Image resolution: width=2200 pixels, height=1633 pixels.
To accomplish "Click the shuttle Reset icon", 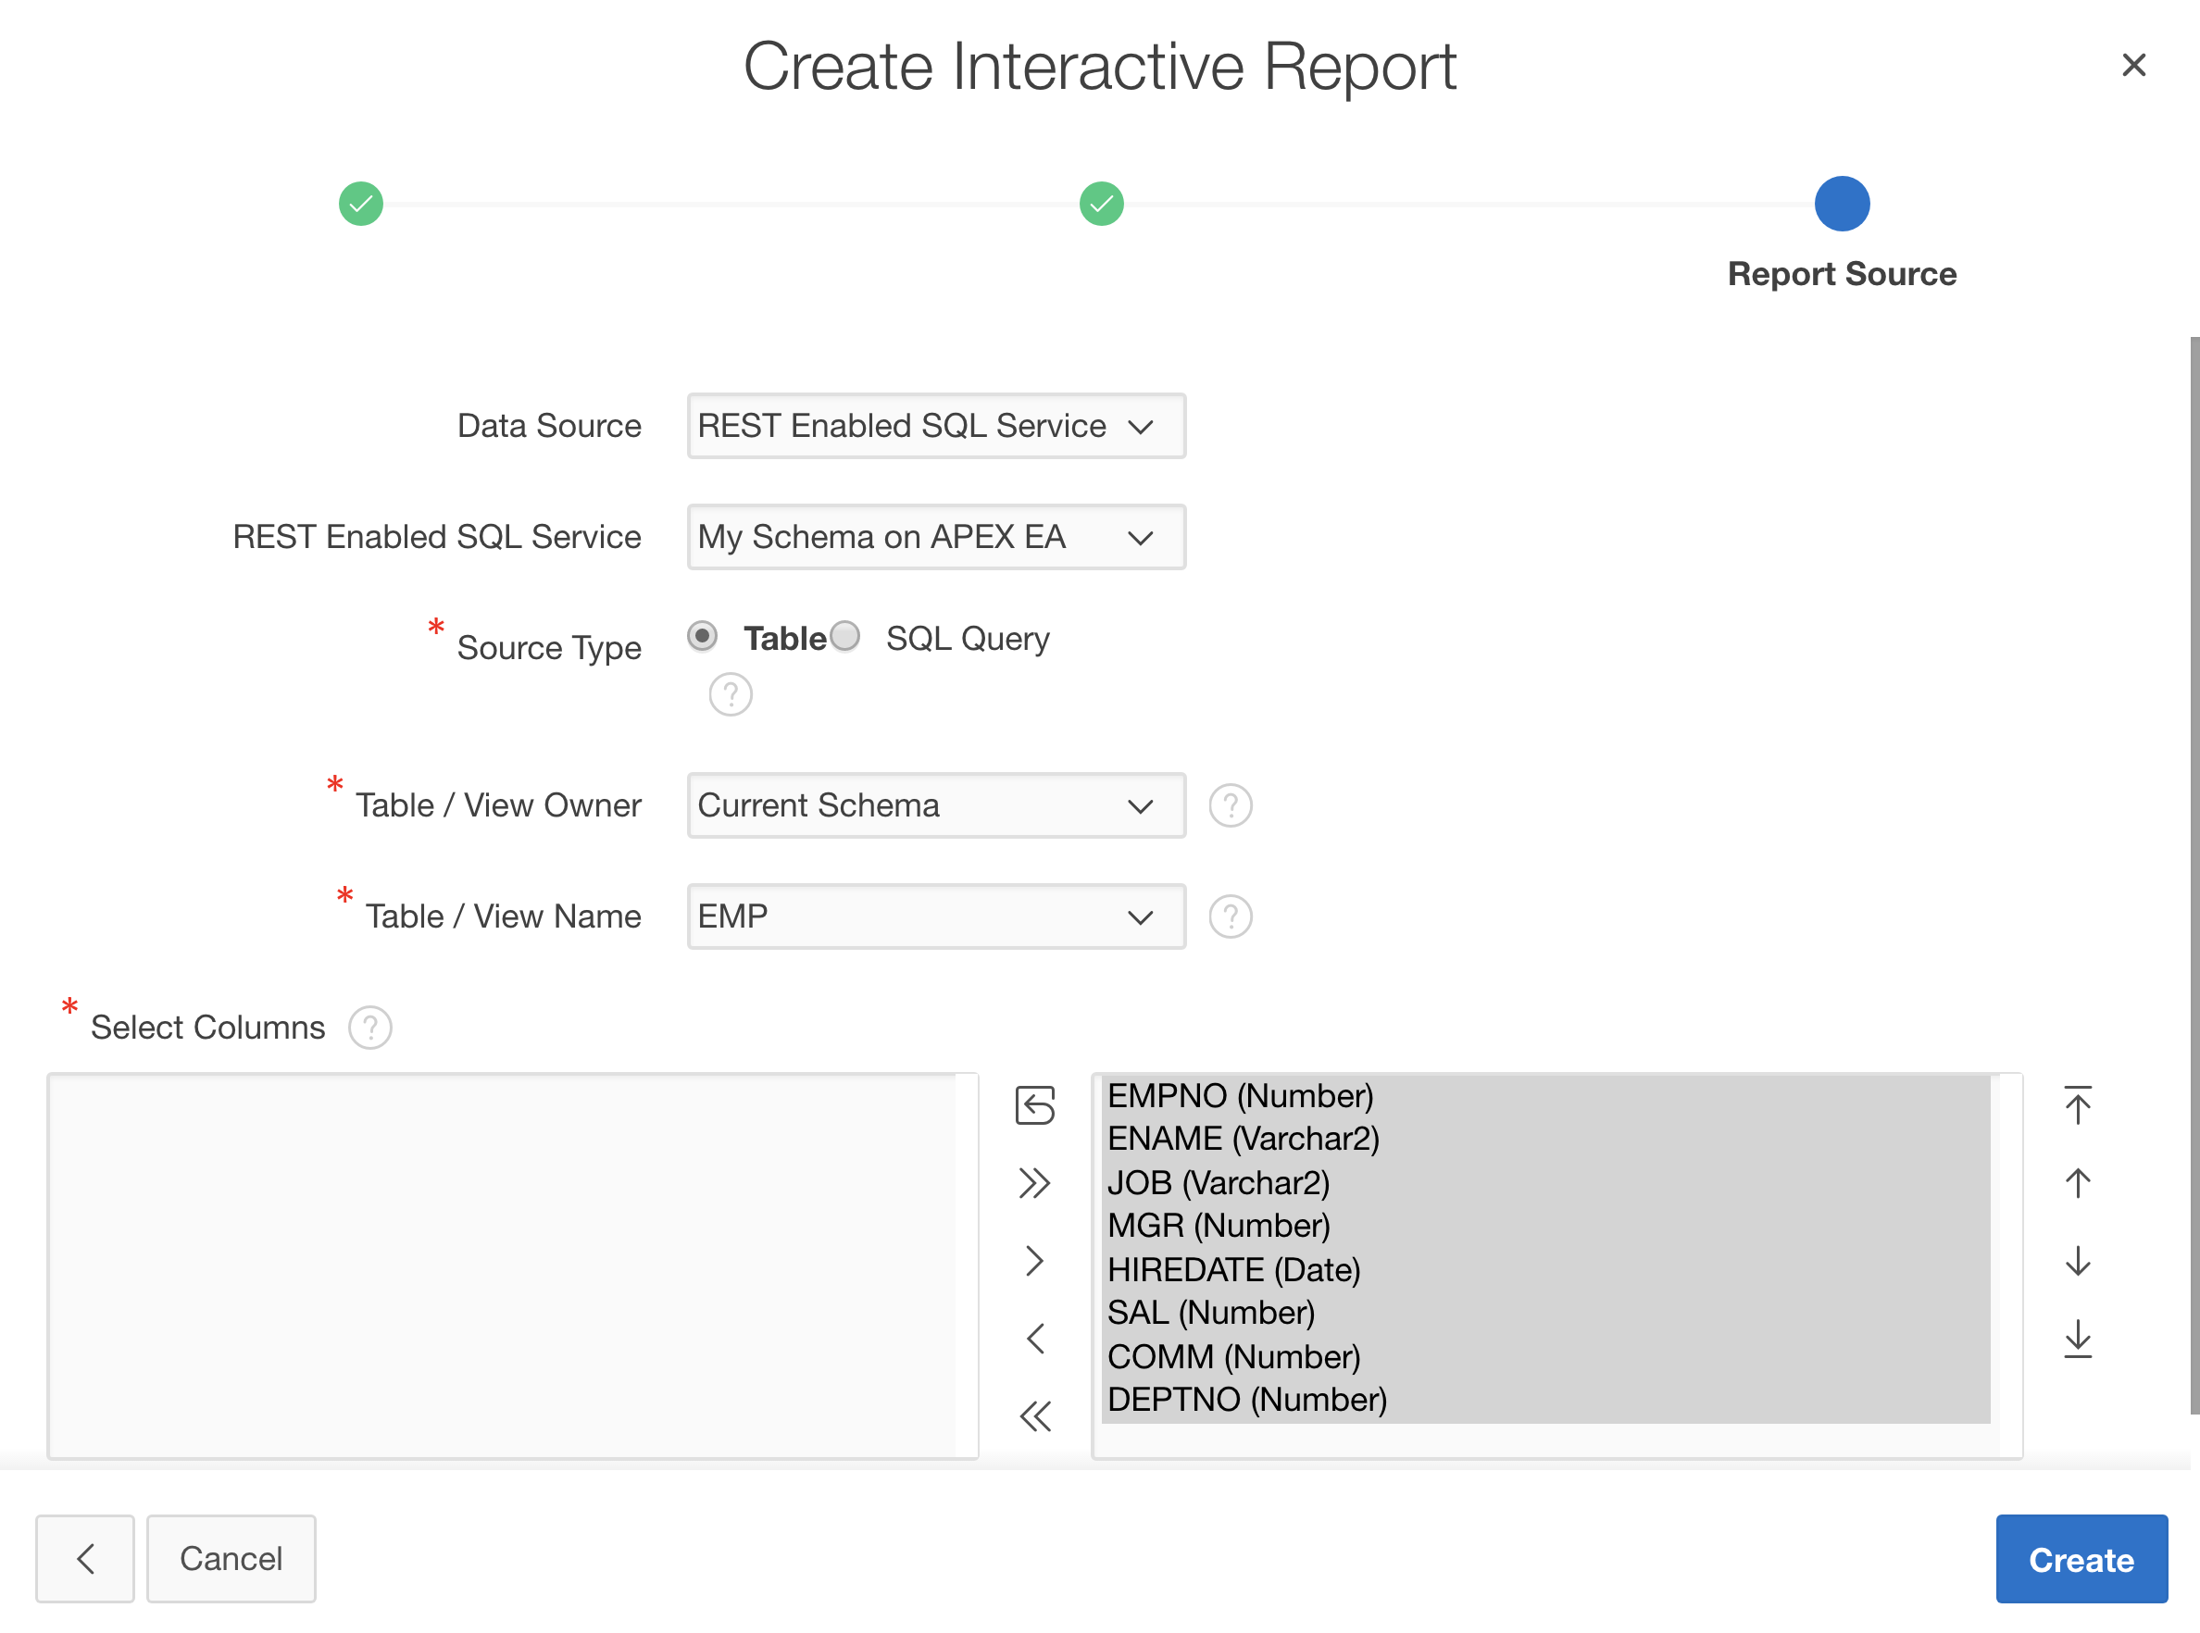I will click(1034, 1105).
